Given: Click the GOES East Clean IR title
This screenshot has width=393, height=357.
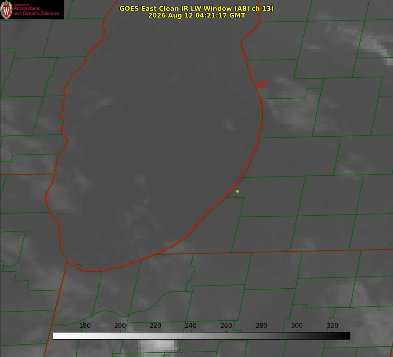Looking at the screenshot, I should coord(197,8).
